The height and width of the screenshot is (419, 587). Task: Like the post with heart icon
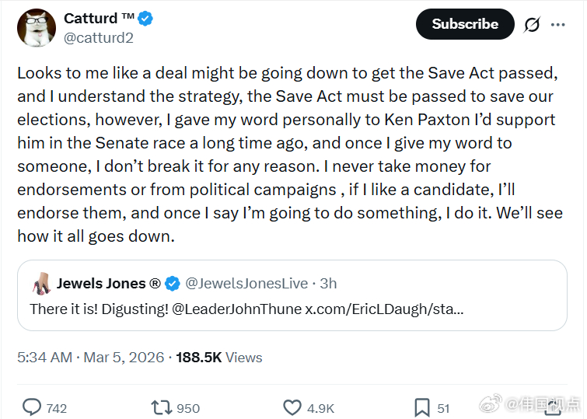coord(292,407)
